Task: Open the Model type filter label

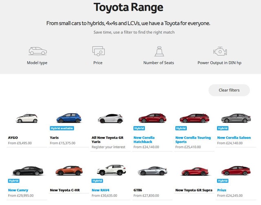Action: (37, 63)
